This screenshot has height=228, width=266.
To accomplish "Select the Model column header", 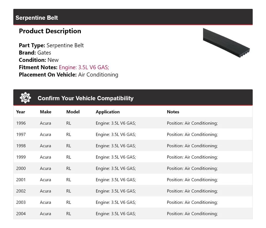I will tap(73, 112).
